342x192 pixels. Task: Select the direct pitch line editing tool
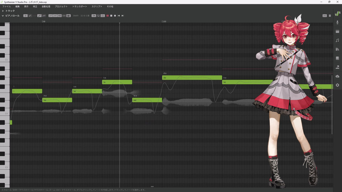point(39,16)
